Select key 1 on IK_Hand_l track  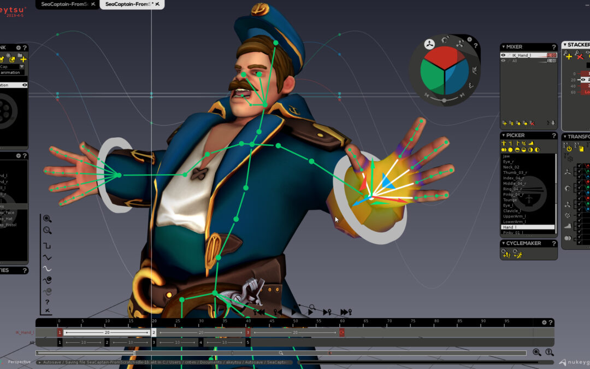coord(60,332)
